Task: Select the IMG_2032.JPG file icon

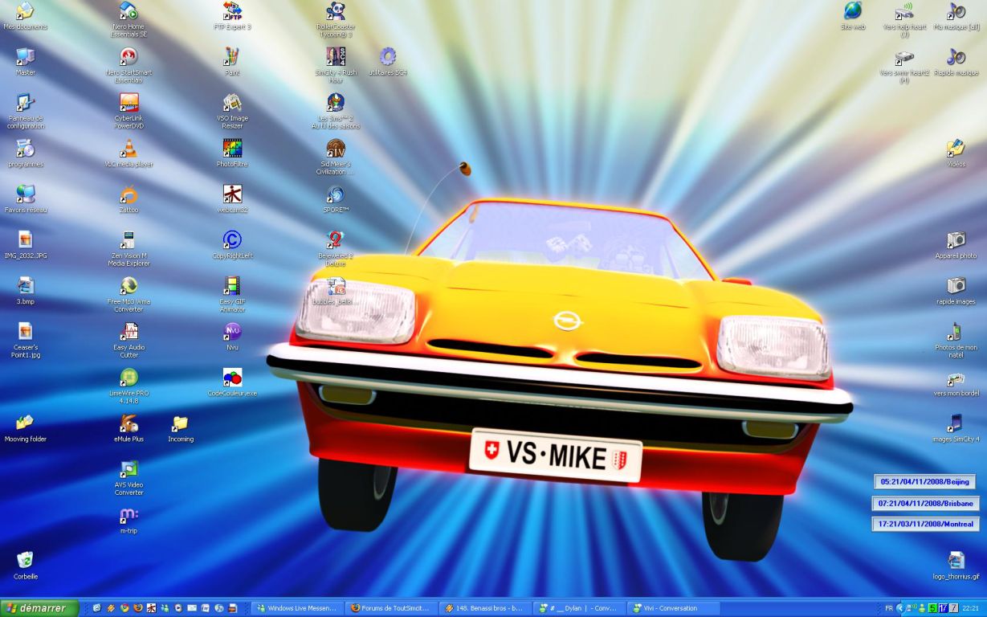Action: pyautogui.click(x=25, y=240)
